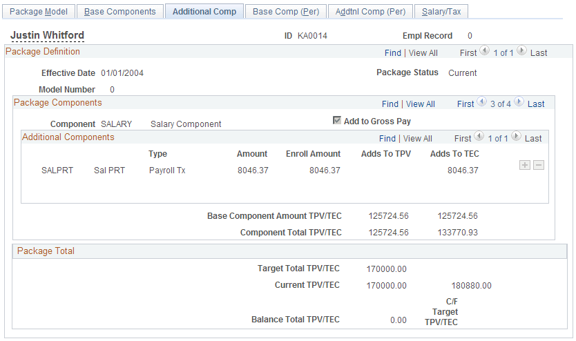This screenshot has width=576, height=341.
Task: Click the SALARY component value
Action: (117, 124)
